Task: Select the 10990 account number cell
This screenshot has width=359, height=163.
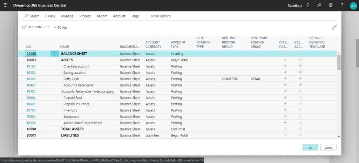Action: (31, 129)
